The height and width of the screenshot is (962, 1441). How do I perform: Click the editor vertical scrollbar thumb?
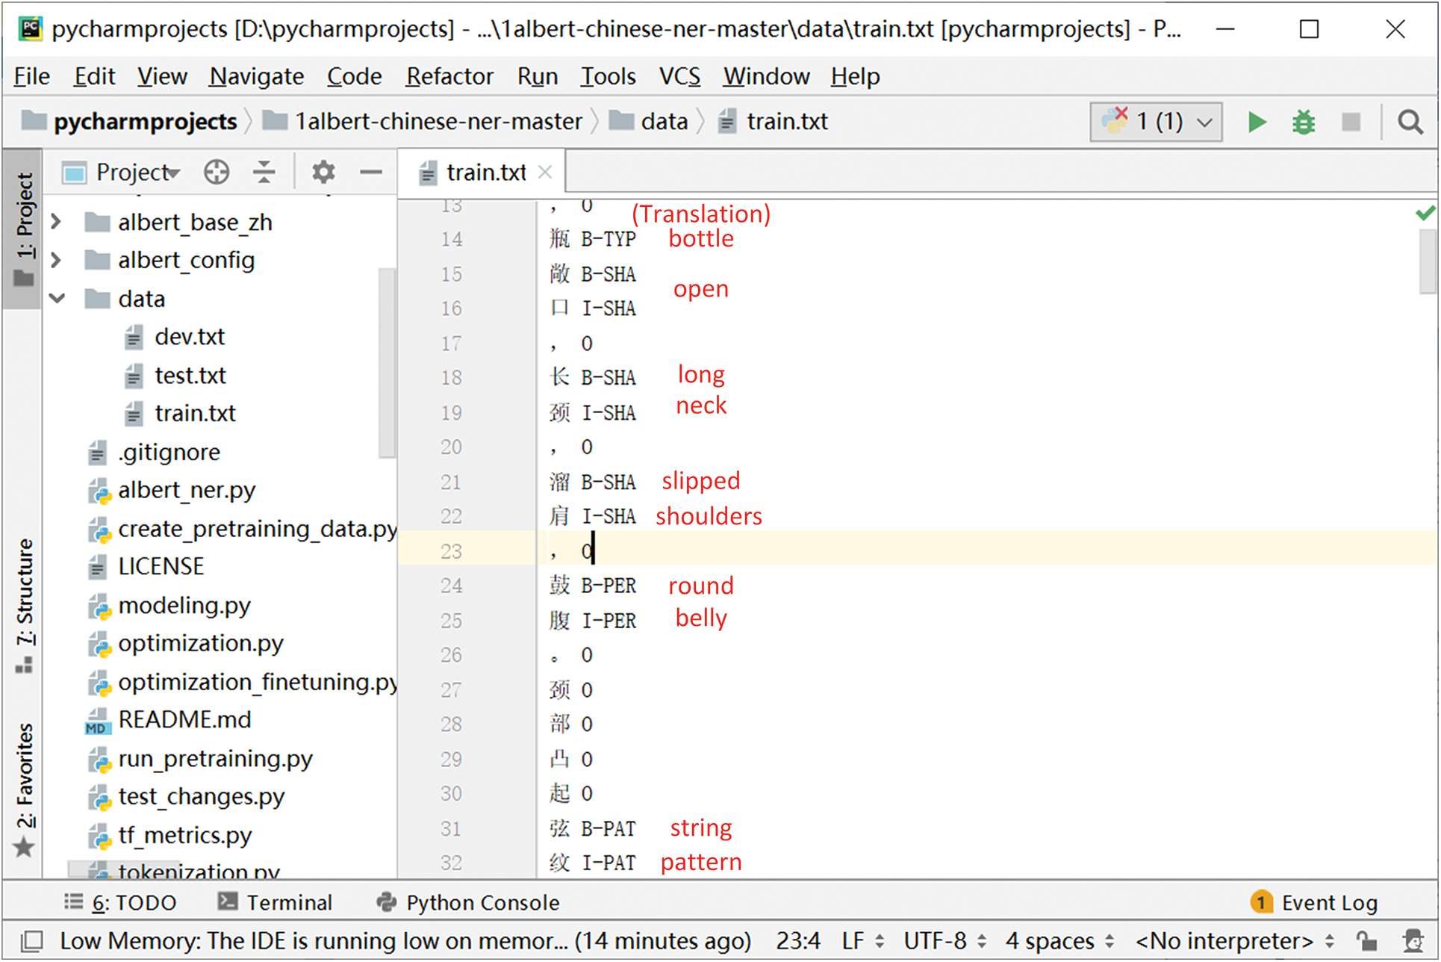pyautogui.click(x=1428, y=261)
